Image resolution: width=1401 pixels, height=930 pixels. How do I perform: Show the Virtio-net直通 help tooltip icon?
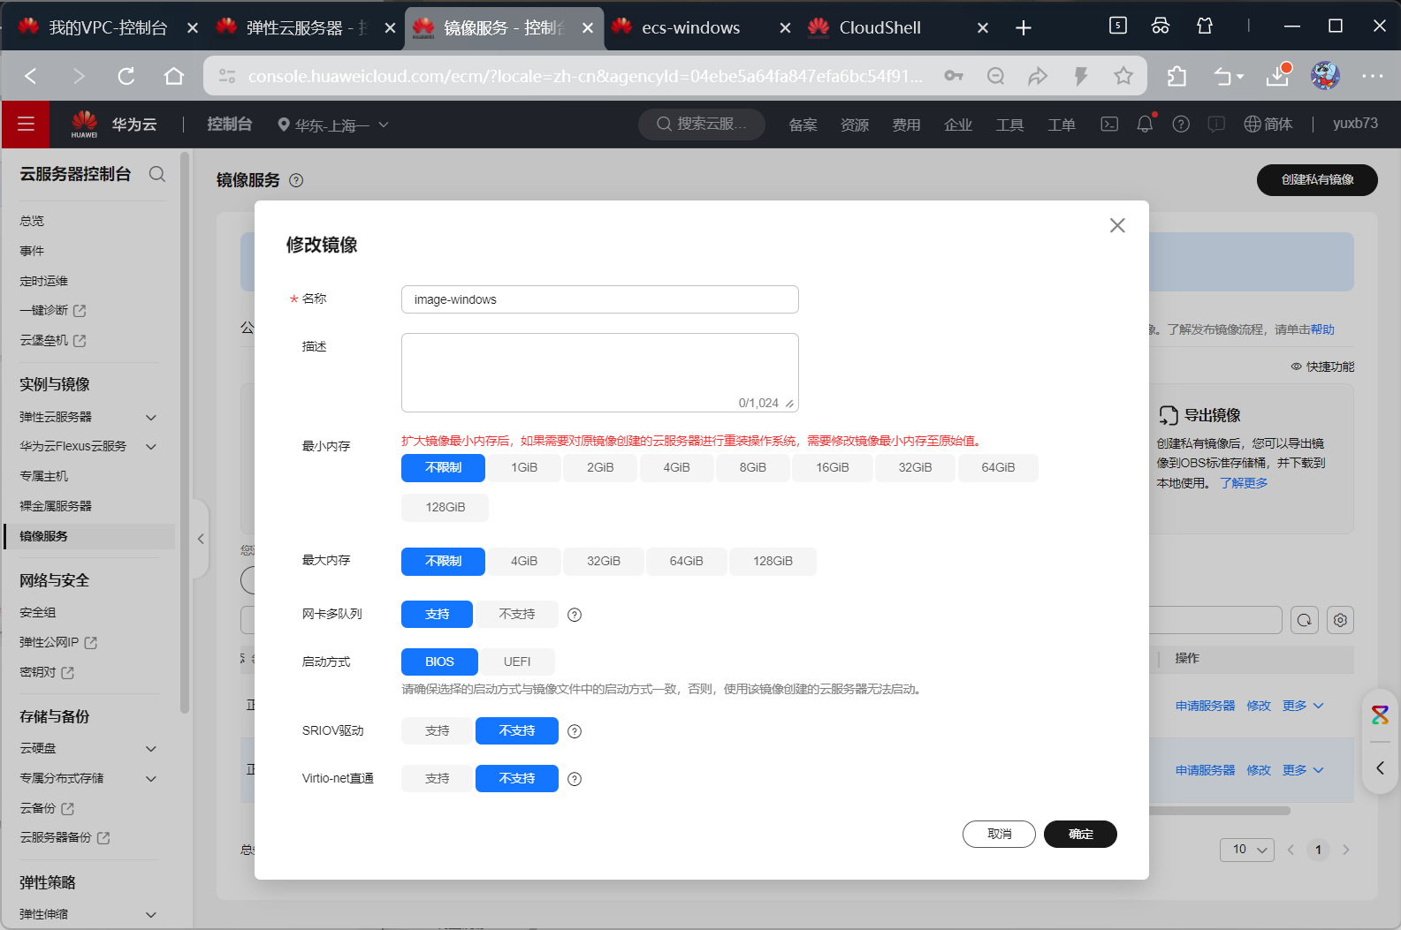click(575, 779)
